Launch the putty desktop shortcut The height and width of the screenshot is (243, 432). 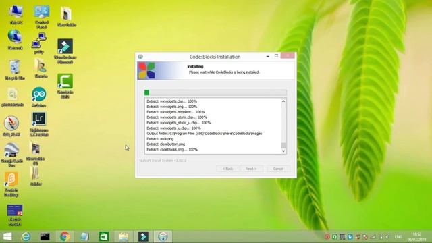pos(39,43)
